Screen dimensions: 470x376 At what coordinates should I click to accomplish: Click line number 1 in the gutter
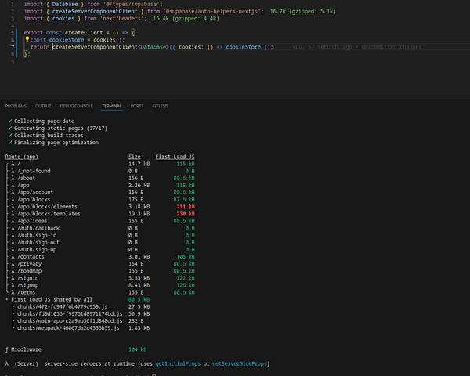pos(13,4)
